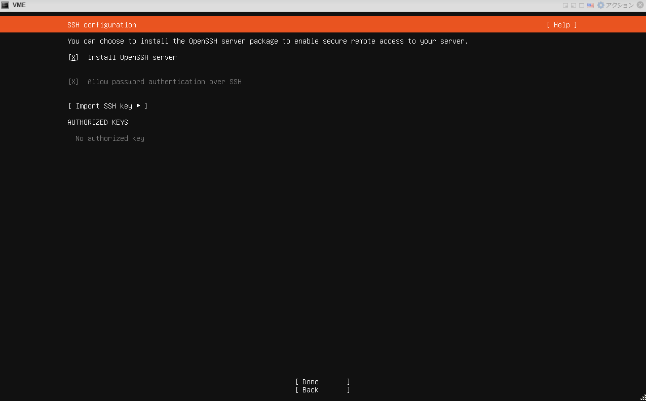This screenshot has height=401, width=646.
Task: Click the resize grip at bottom right
Action: 642,397
